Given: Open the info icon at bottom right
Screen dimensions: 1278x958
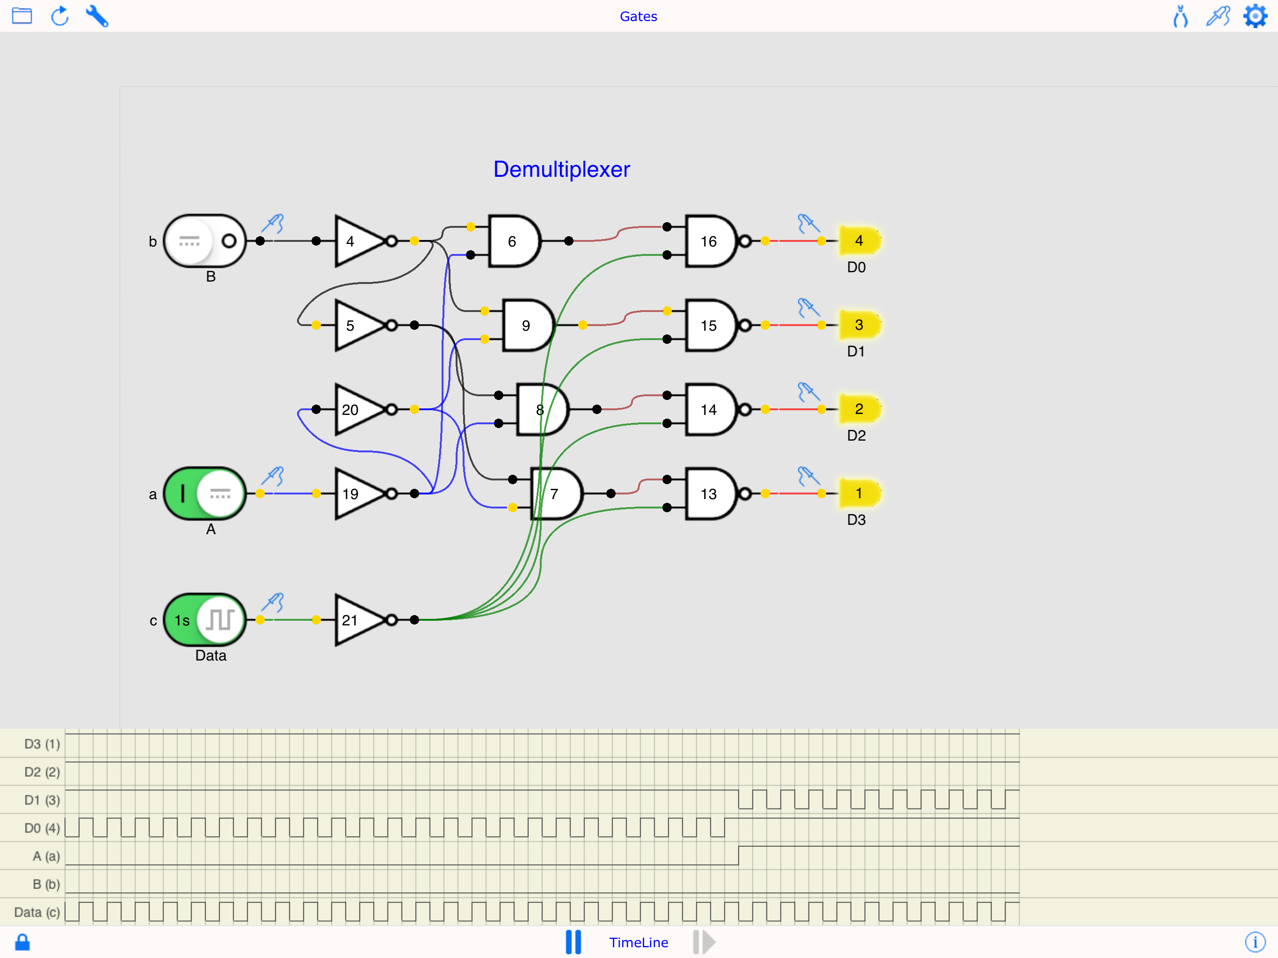Looking at the screenshot, I should coord(1255,942).
